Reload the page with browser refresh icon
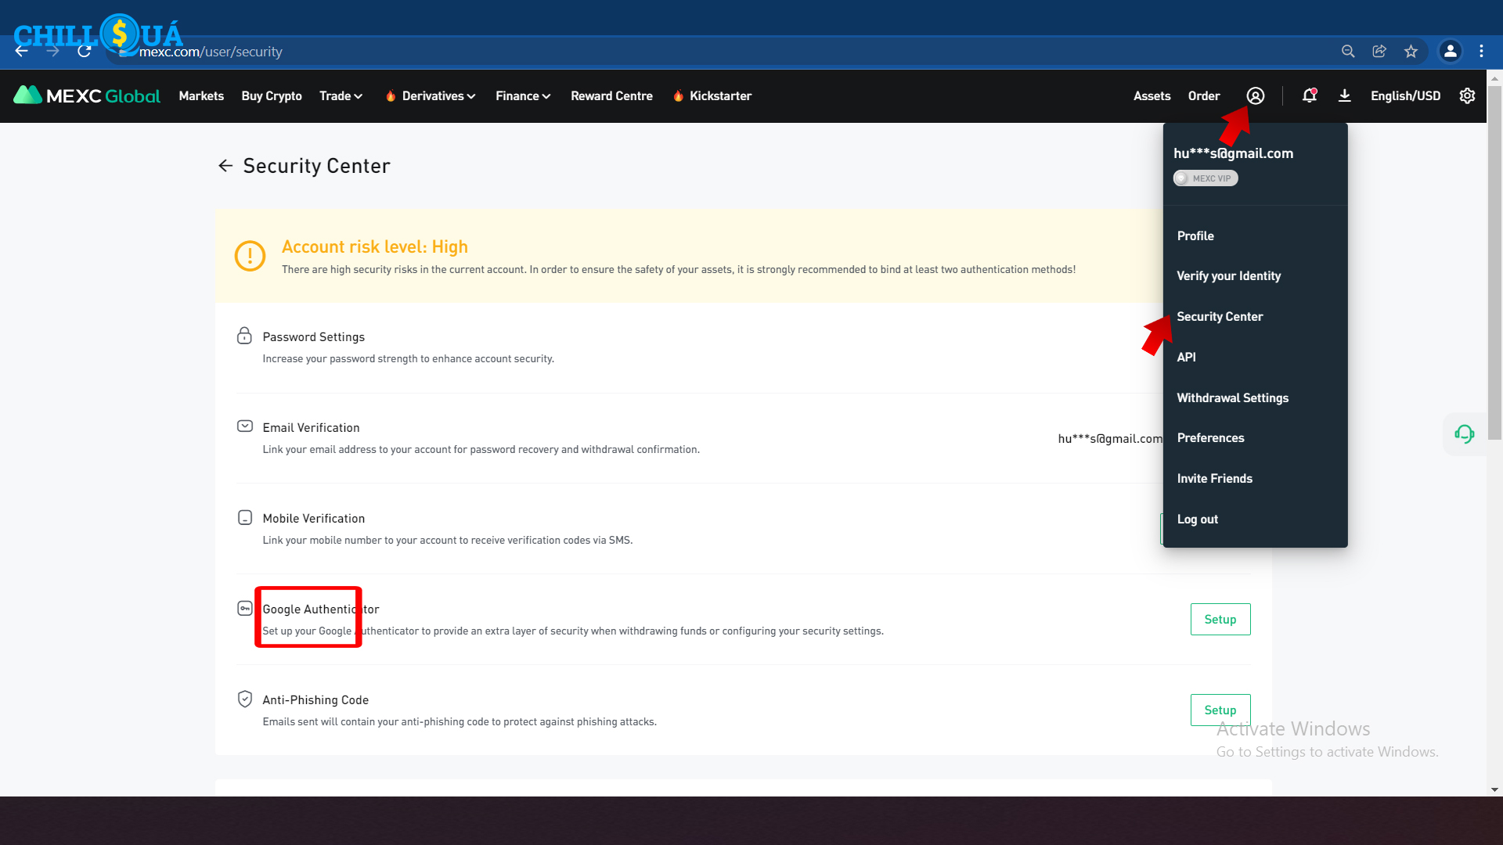 click(85, 52)
